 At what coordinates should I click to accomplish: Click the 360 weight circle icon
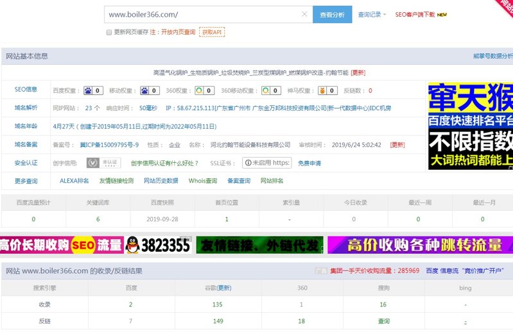tap(199, 90)
